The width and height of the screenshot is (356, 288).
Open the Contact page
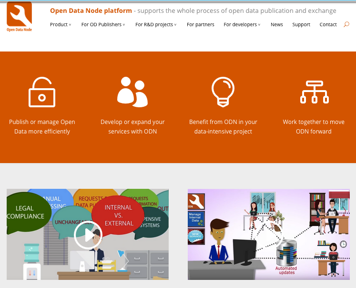click(328, 24)
